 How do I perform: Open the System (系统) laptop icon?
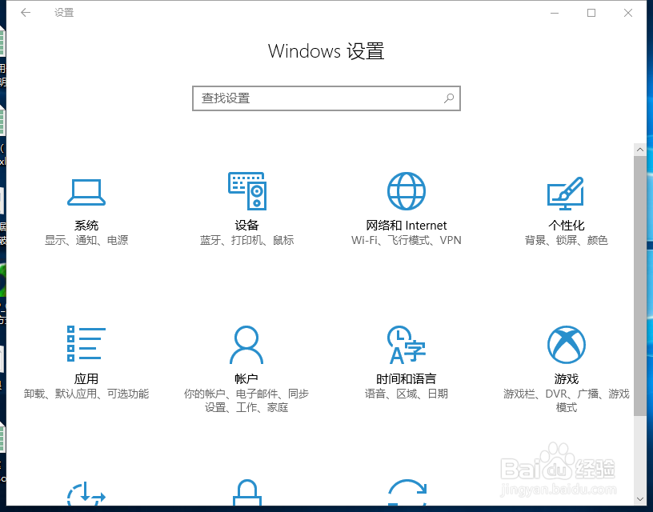(x=86, y=192)
